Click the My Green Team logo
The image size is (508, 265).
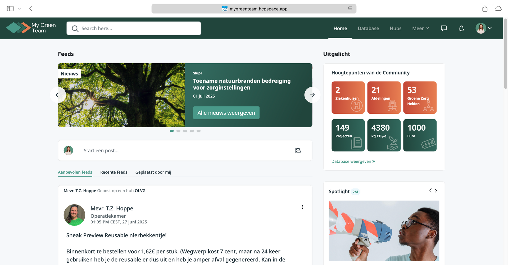(x=31, y=28)
